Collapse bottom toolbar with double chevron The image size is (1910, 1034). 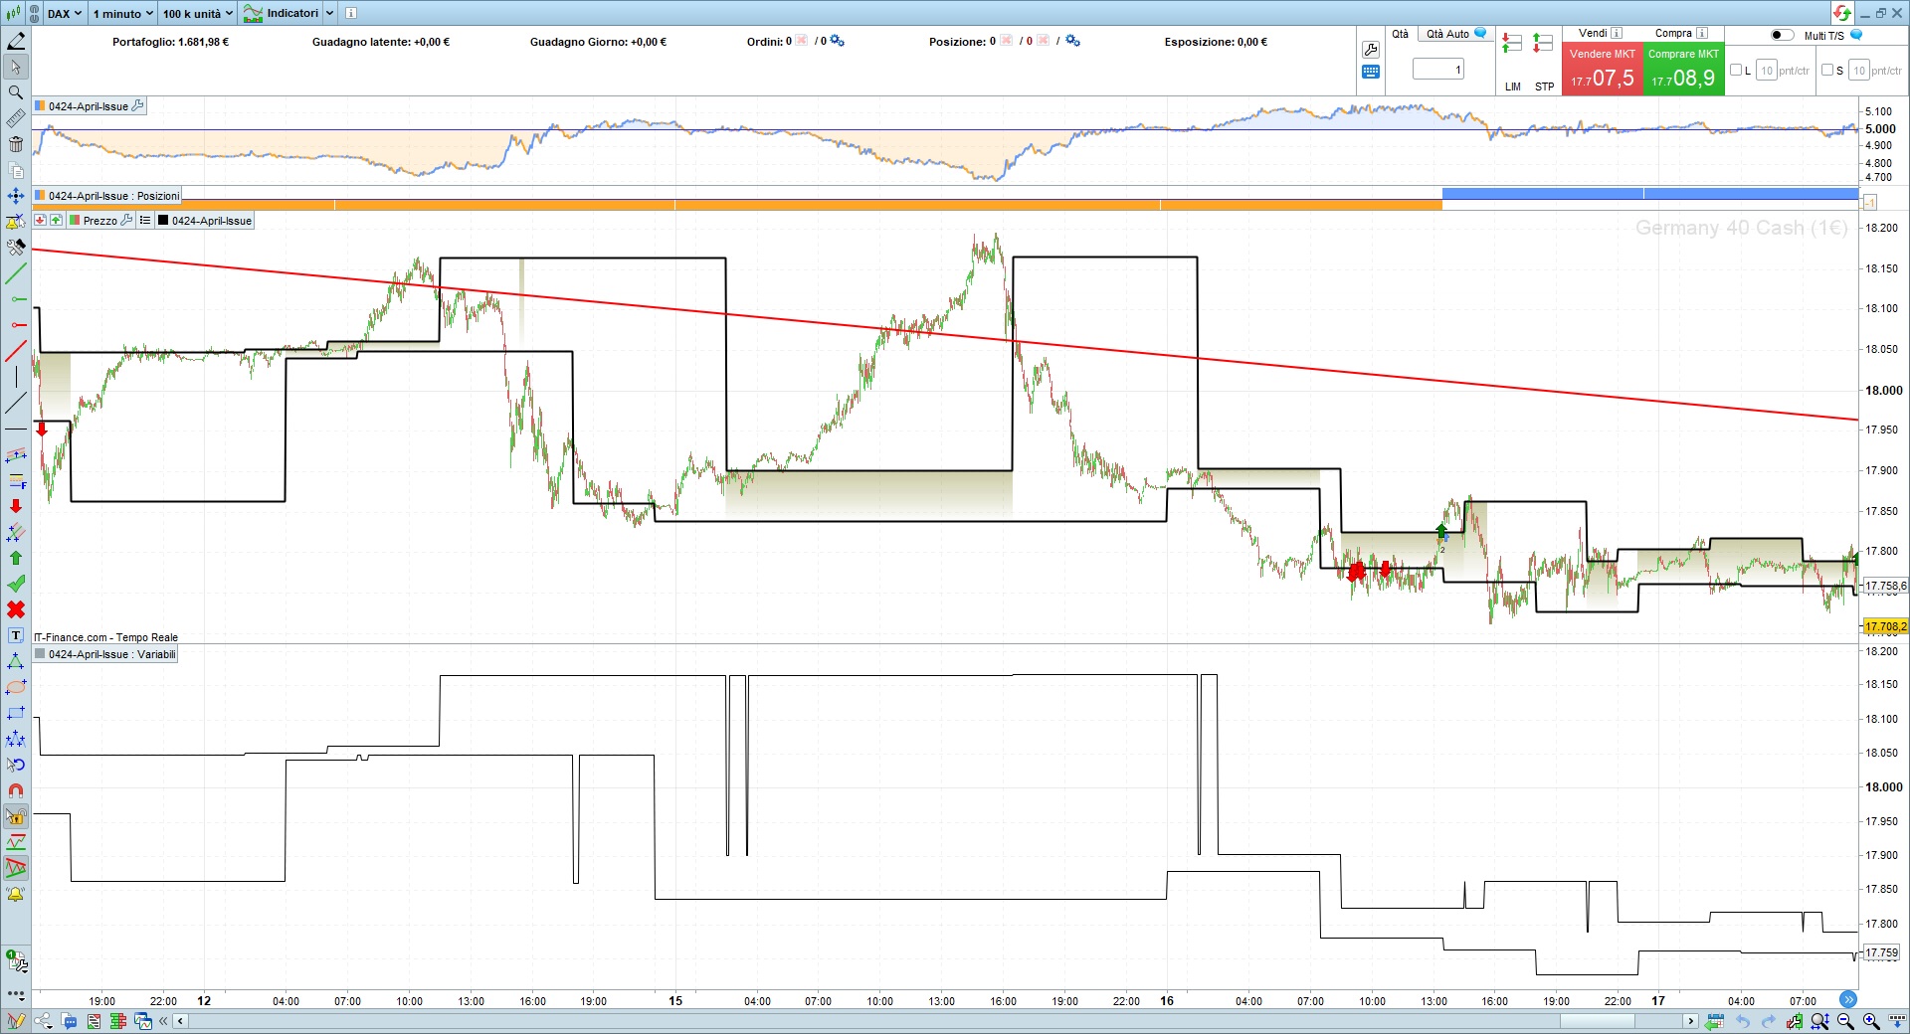164,1021
